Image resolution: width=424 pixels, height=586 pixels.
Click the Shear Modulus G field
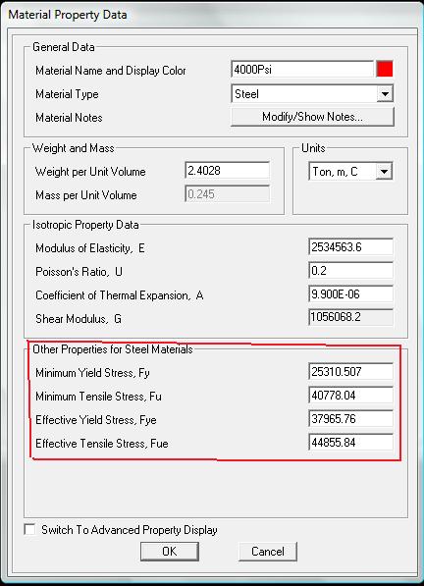[x=350, y=317]
